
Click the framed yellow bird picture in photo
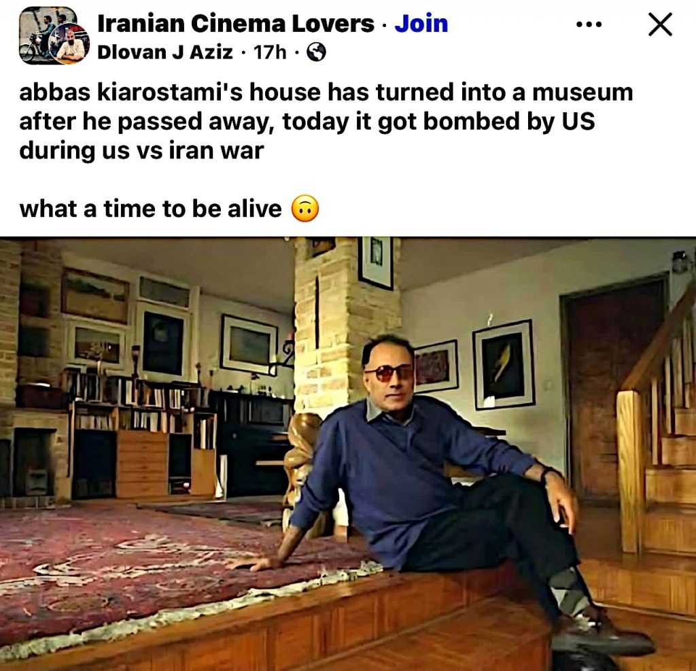click(x=504, y=365)
